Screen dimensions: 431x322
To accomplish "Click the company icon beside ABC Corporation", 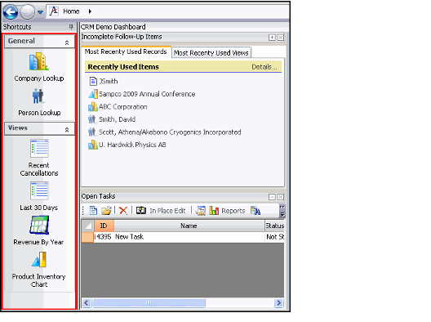I will coord(93,106).
